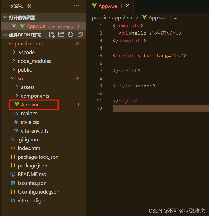The height and width of the screenshot is (216, 209).
Task: Open README.md info file
Action: 32,174
